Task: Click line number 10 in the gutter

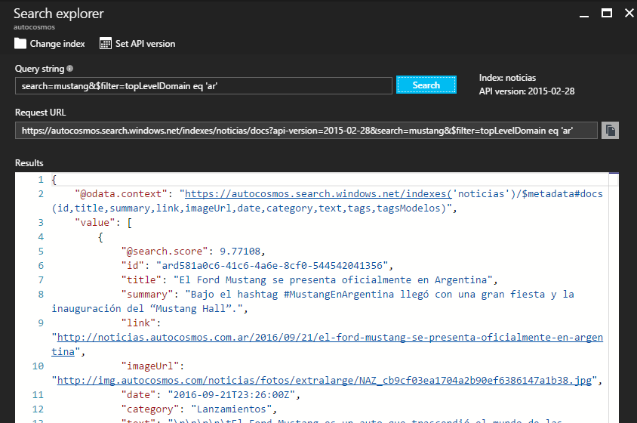Action: pyautogui.click(x=38, y=366)
